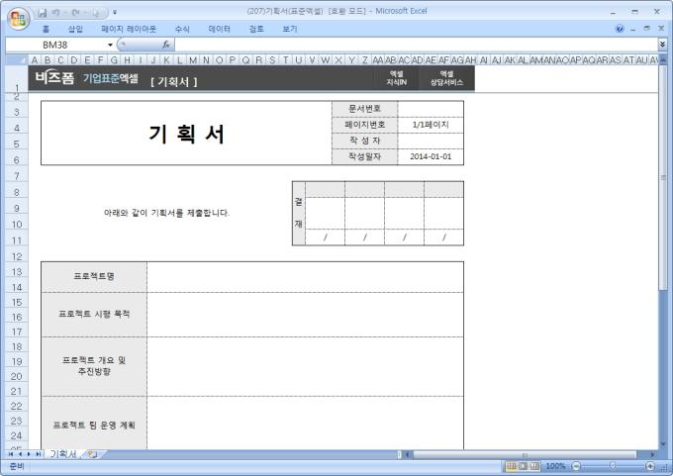Click the Insert Worksheet tab icon

click(92, 454)
